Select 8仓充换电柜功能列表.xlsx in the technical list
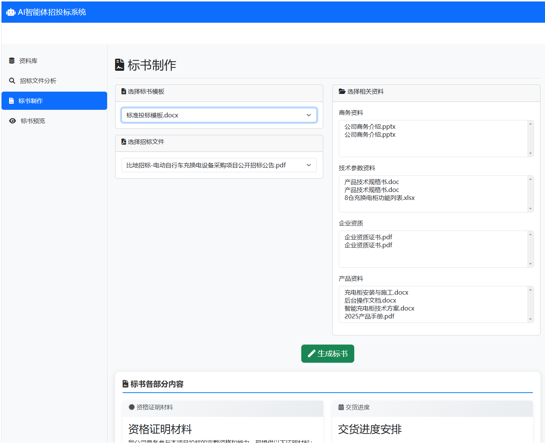Viewport: 545px width, 443px height. [x=379, y=198]
